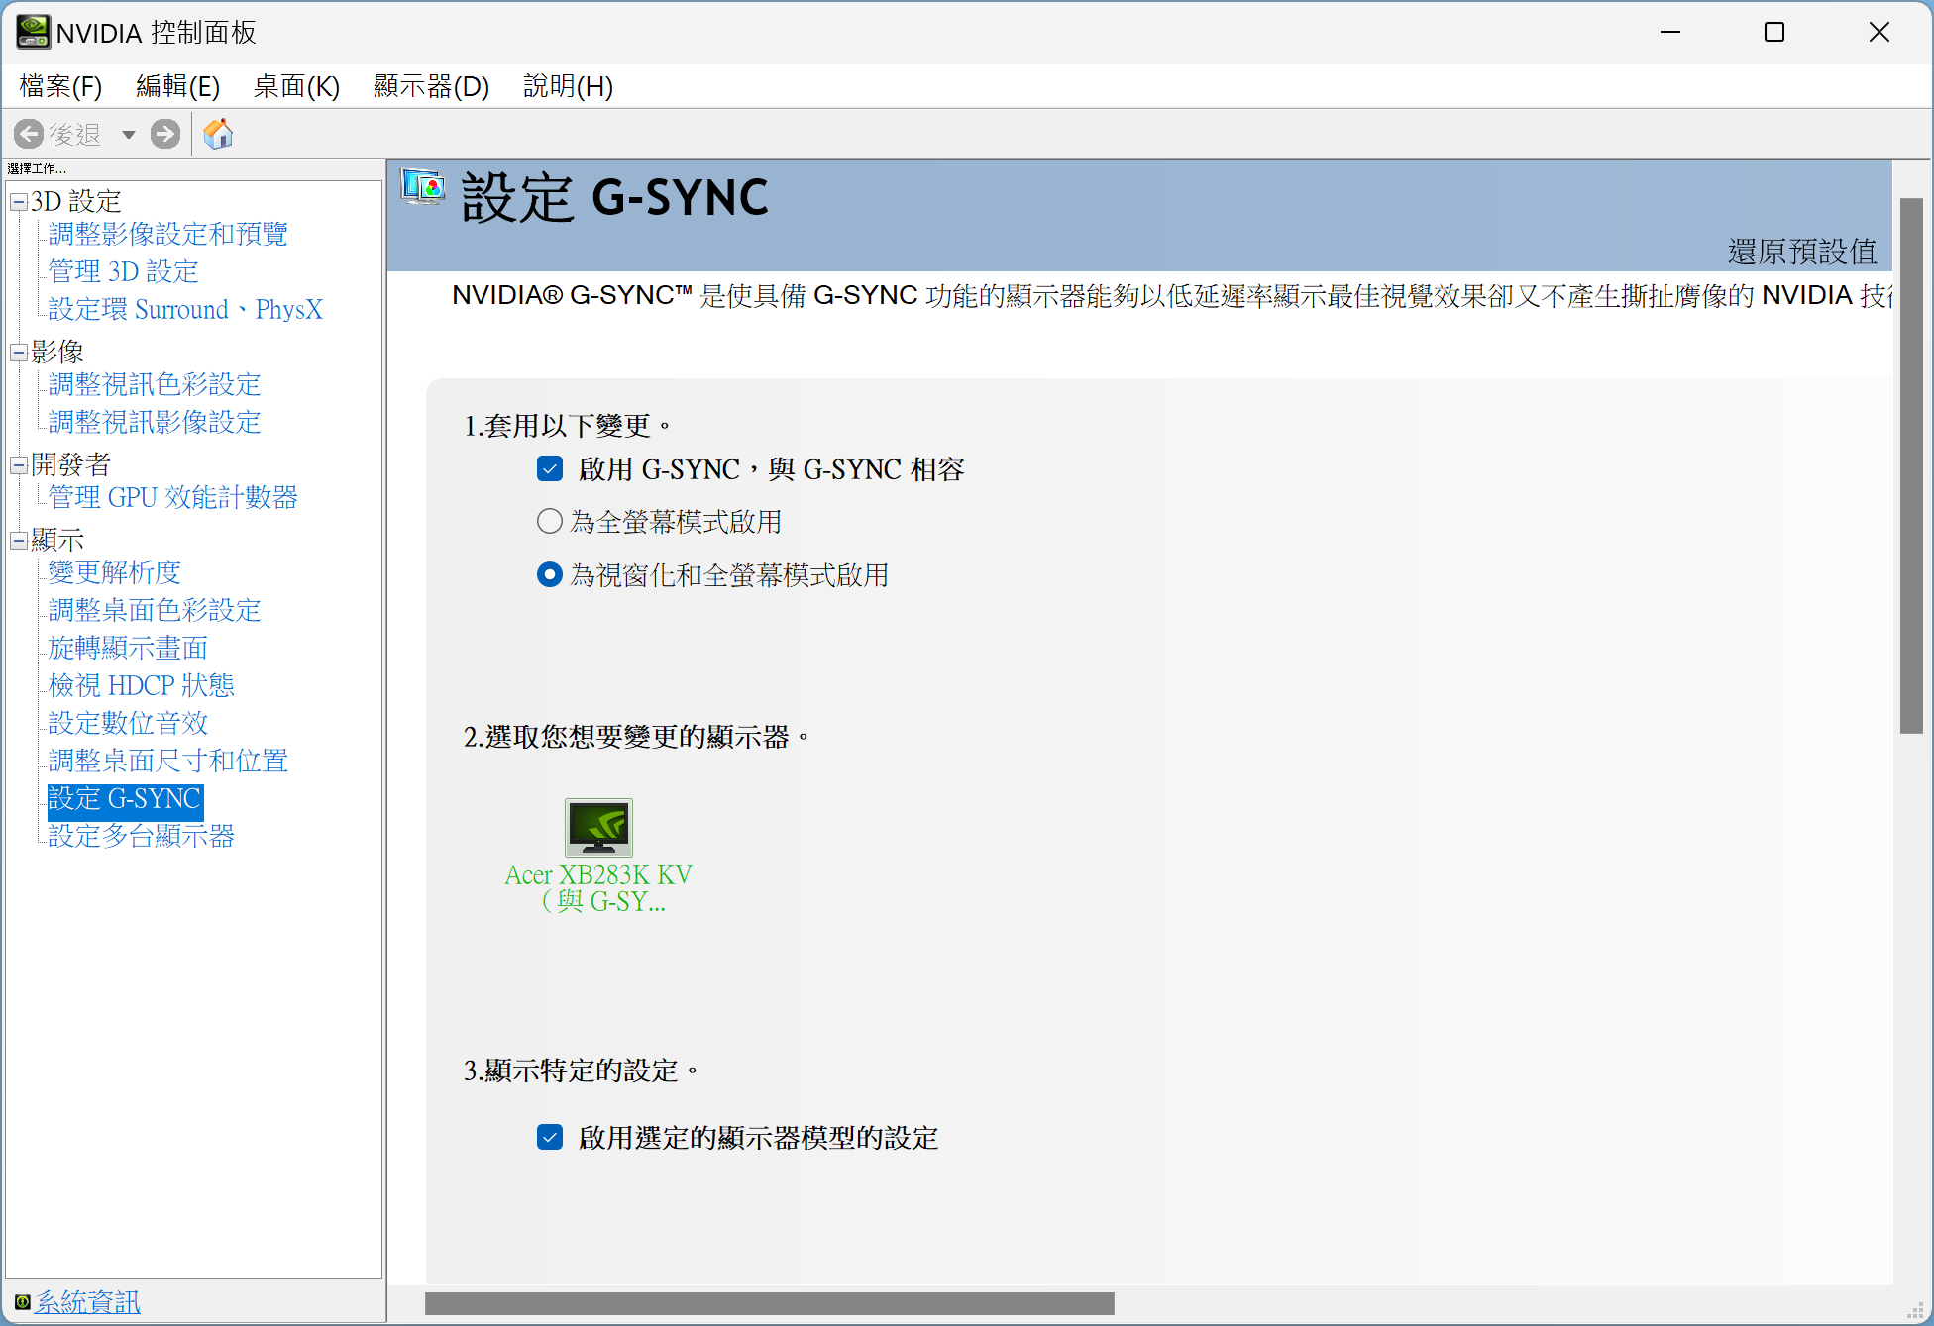
Task: Select 為全螢幕模式啟用 radio button
Action: coord(550,521)
